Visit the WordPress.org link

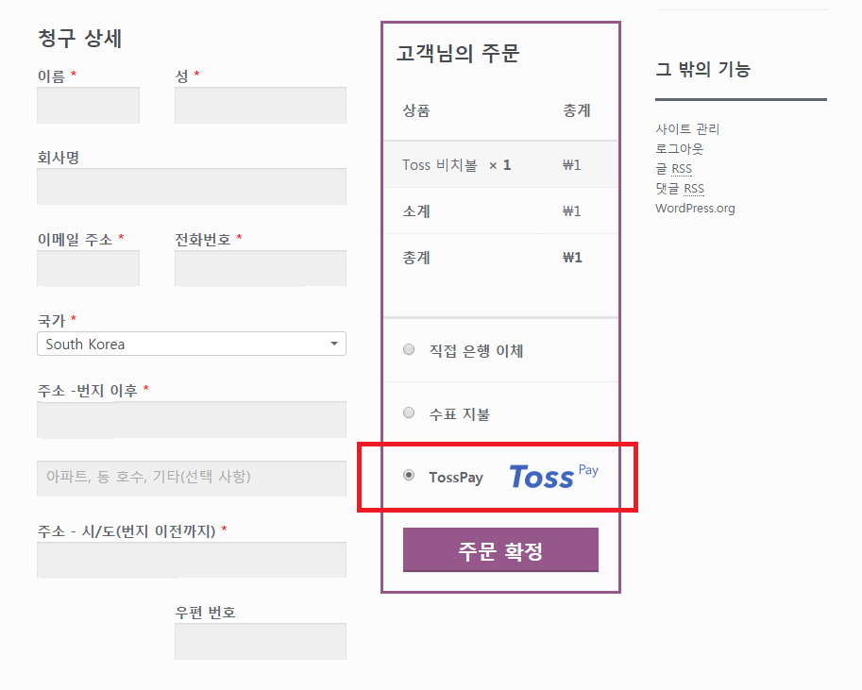(695, 208)
